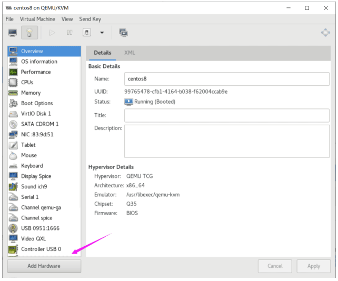The height and width of the screenshot is (281, 338).
Task: Select VirtIO Disk 1 icon
Action: pyautogui.click(x=13, y=114)
